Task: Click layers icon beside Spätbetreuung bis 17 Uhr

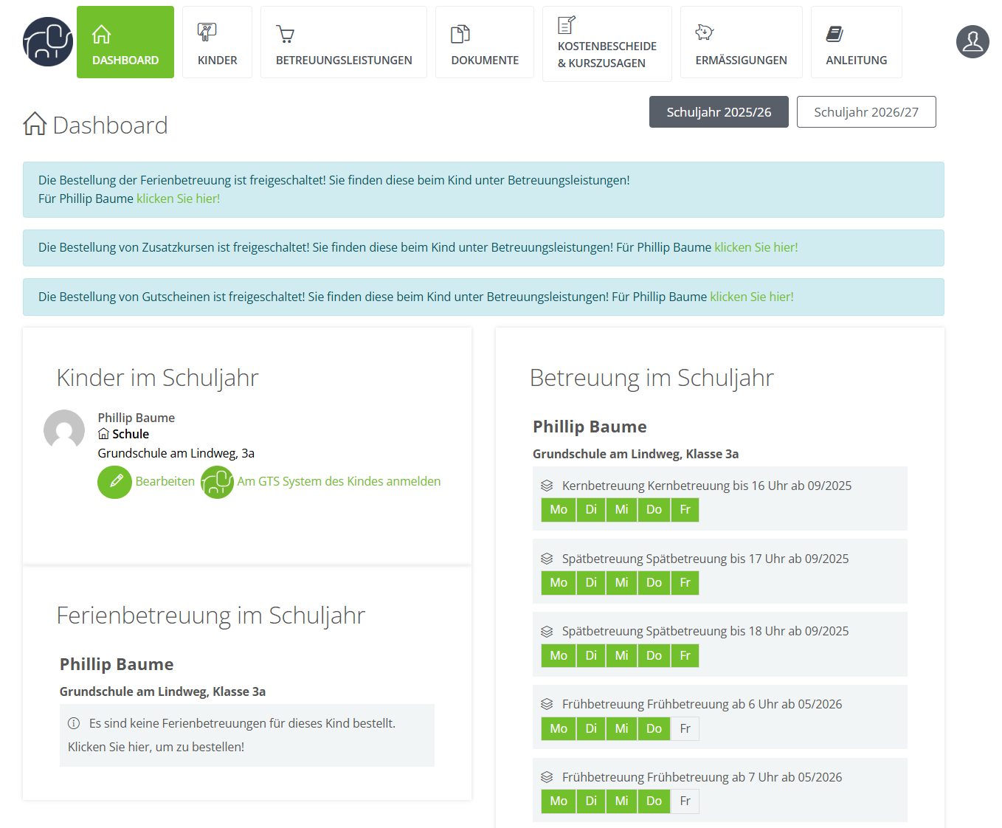Action: pyautogui.click(x=547, y=559)
